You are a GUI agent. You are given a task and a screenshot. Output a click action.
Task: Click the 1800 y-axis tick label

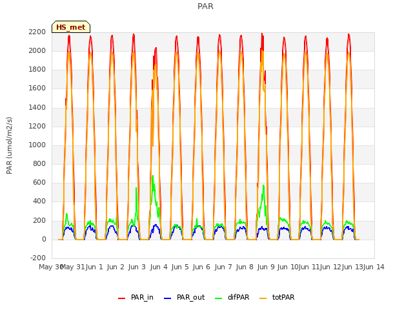[37, 70]
